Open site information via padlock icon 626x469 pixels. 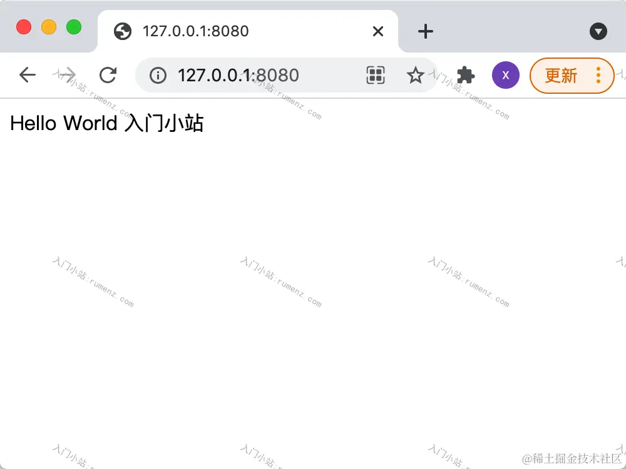157,75
